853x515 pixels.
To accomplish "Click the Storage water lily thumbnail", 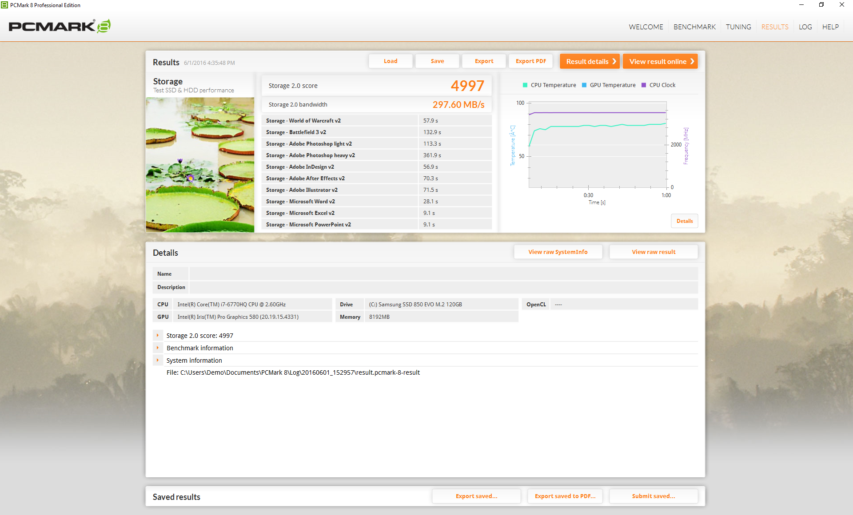I will pos(200,165).
